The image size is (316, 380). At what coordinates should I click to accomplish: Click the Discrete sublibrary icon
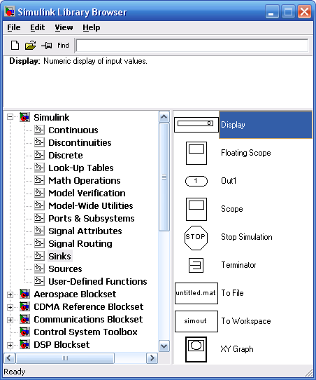coord(39,155)
